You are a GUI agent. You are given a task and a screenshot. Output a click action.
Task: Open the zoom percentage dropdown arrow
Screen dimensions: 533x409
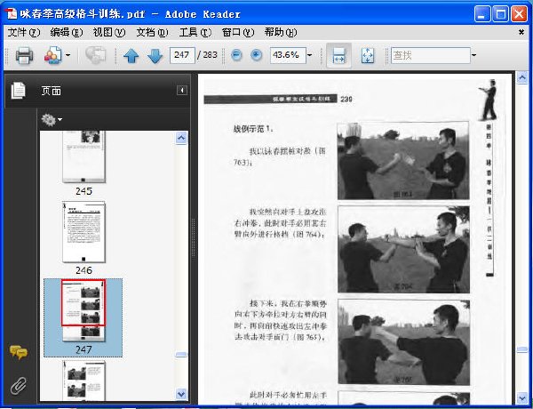tap(309, 55)
